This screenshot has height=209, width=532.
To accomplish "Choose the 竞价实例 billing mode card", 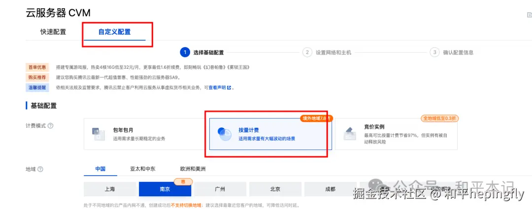I will (396, 134).
